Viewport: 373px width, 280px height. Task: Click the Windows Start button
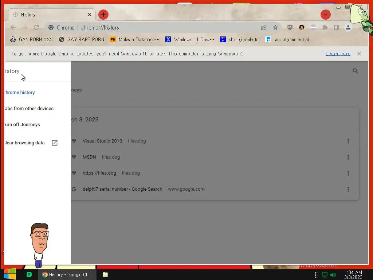coord(9,274)
